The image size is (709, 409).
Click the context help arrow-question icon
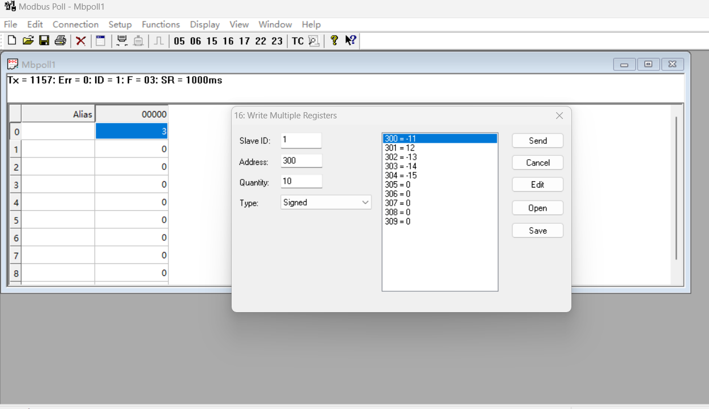[x=351, y=41]
